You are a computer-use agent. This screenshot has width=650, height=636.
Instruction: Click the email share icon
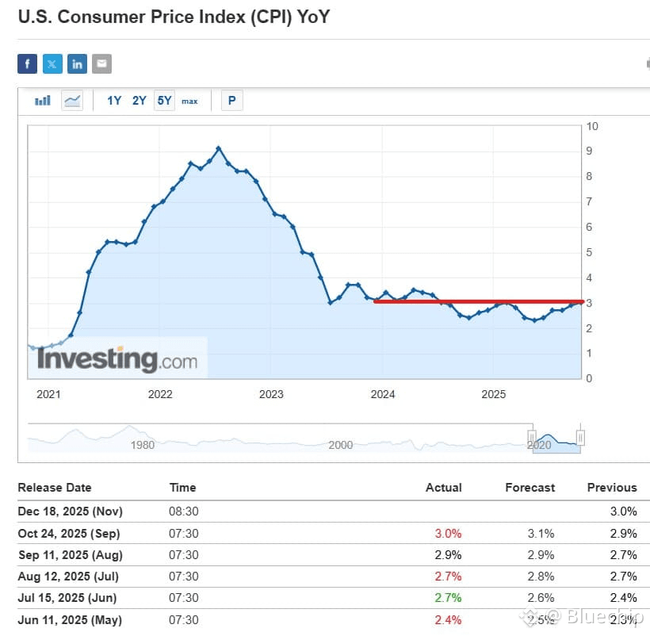(101, 64)
